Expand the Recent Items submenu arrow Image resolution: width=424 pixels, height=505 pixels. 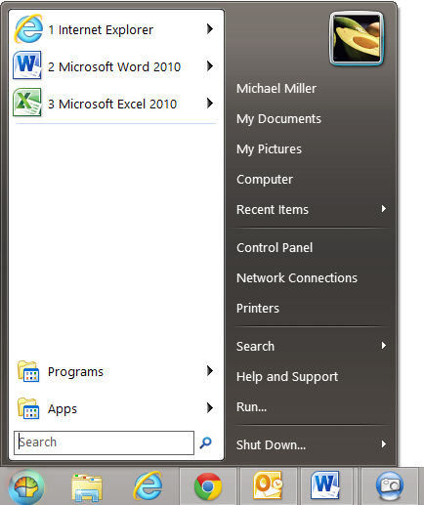pos(384,209)
